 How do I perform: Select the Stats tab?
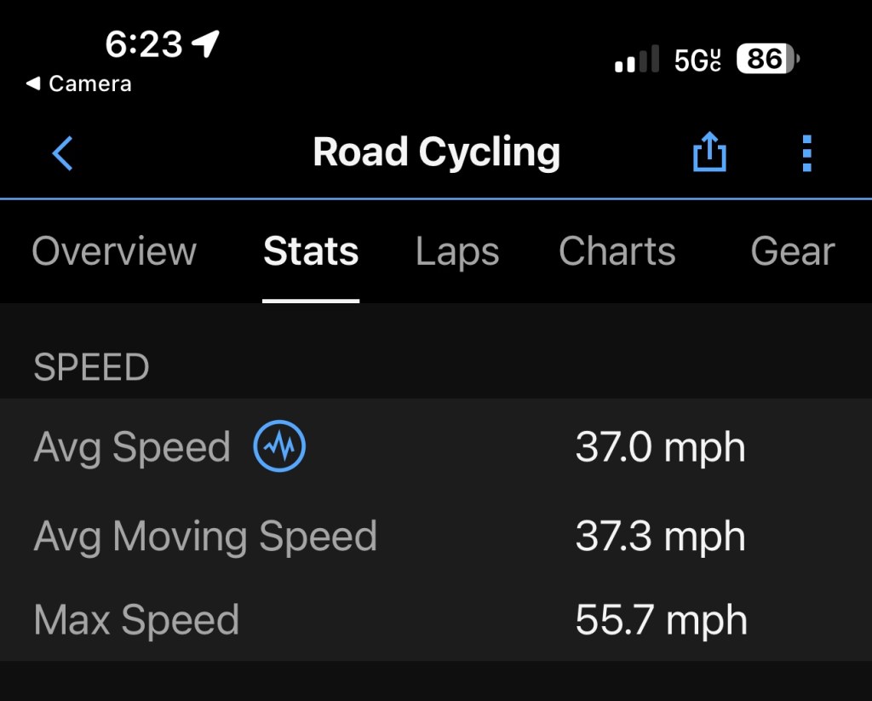coord(311,251)
